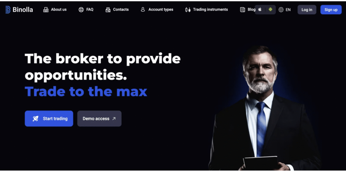Screen dimensions: 346x172
Task: Open Account types in the navigation
Action: click(x=160, y=9)
